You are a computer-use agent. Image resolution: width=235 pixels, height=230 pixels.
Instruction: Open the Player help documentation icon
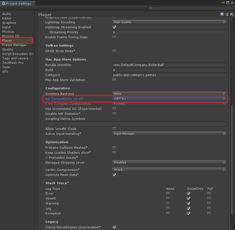(222, 14)
